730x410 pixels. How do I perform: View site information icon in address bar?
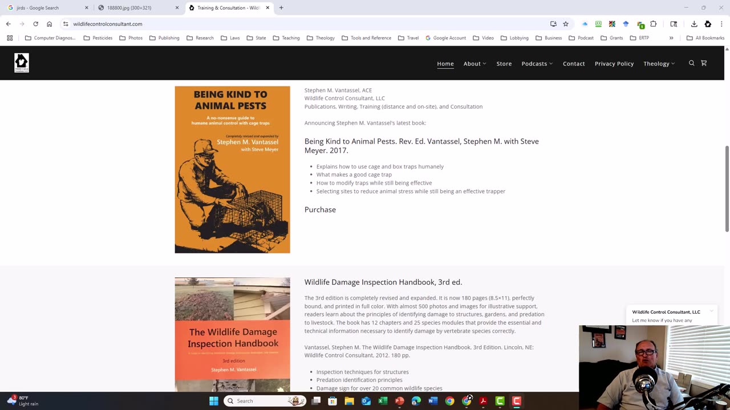66,24
